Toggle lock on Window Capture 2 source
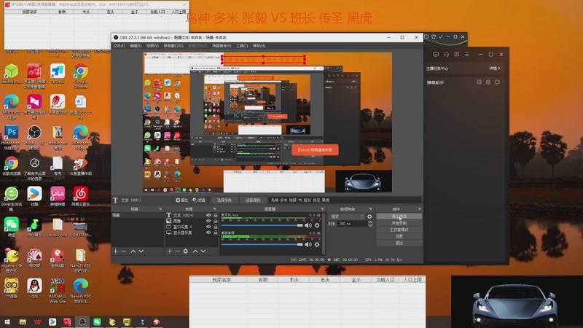Viewport: 583px width, 328px height. (x=215, y=227)
